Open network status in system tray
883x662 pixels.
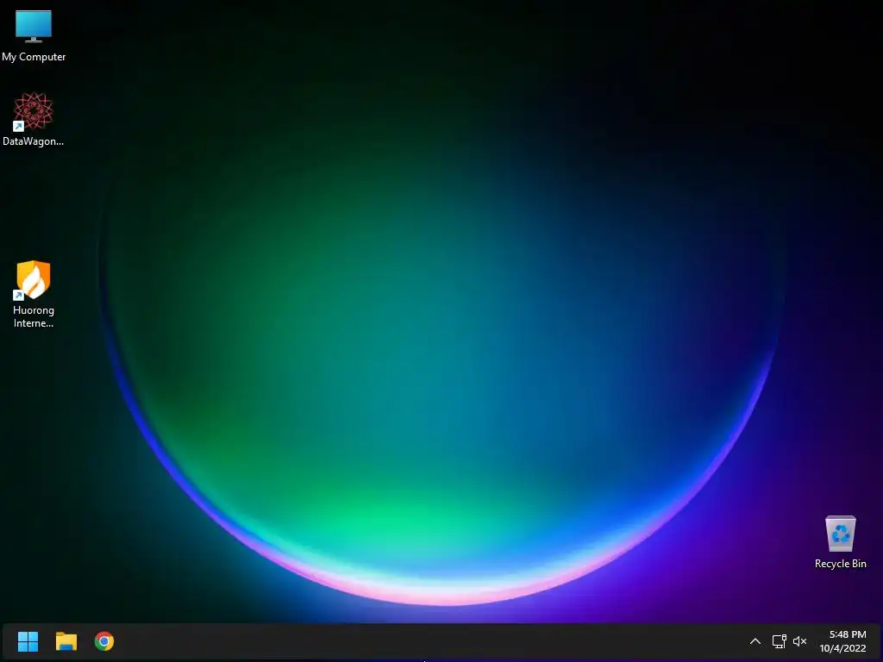pyautogui.click(x=779, y=641)
